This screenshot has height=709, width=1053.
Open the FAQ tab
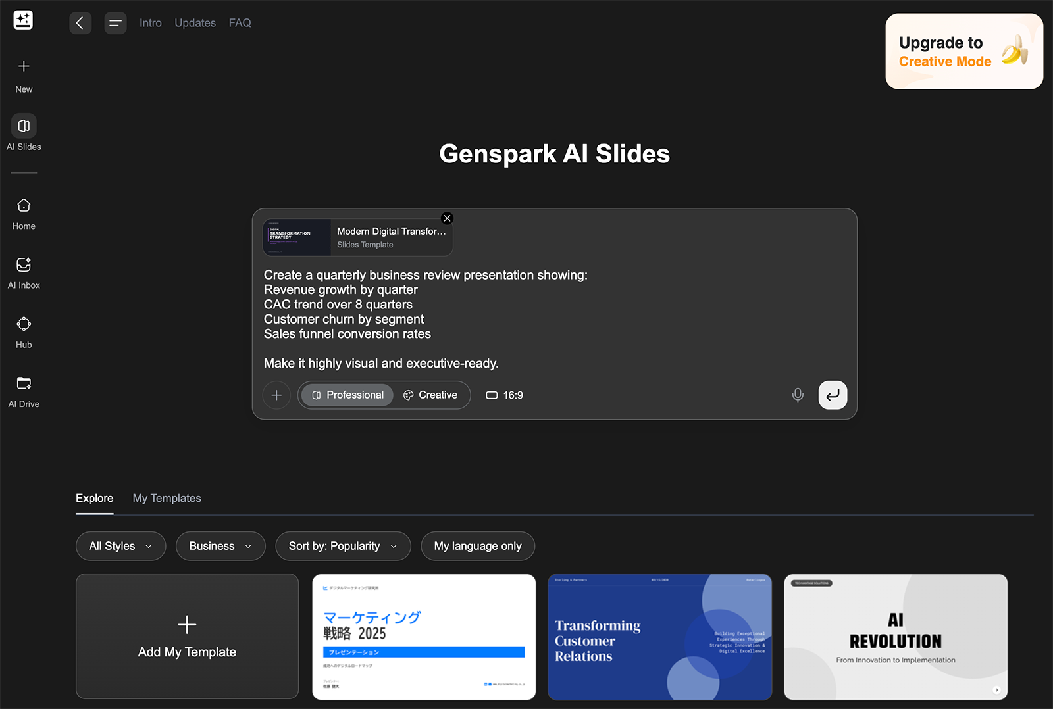coord(240,23)
